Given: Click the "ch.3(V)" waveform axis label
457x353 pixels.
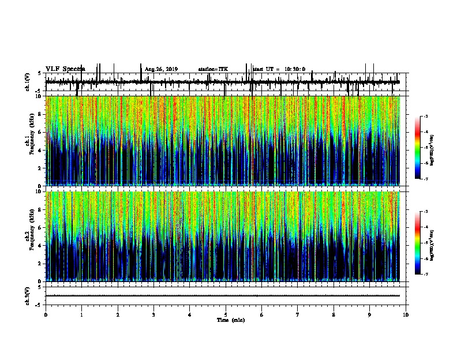Looking at the screenshot, I should (28, 296).
